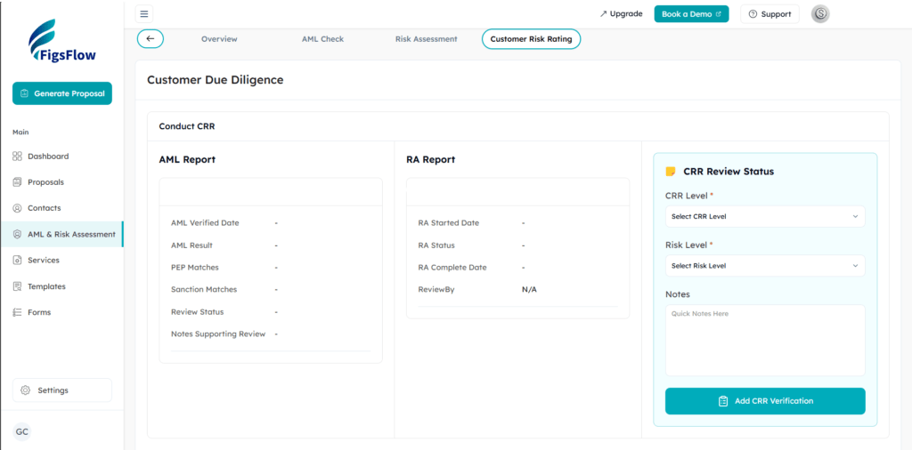The image size is (912, 450).
Task: Click the 'AML Result' label
Action: click(x=192, y=245)
